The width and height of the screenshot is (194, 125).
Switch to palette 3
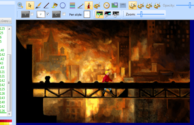click(x=157, y=6)
